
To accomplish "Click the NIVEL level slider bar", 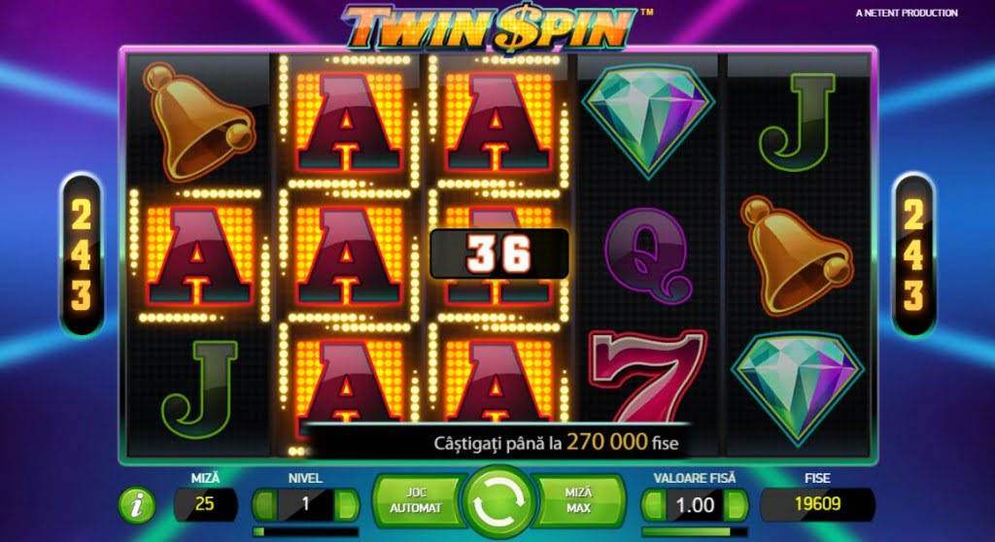I will tap(305, 532).
